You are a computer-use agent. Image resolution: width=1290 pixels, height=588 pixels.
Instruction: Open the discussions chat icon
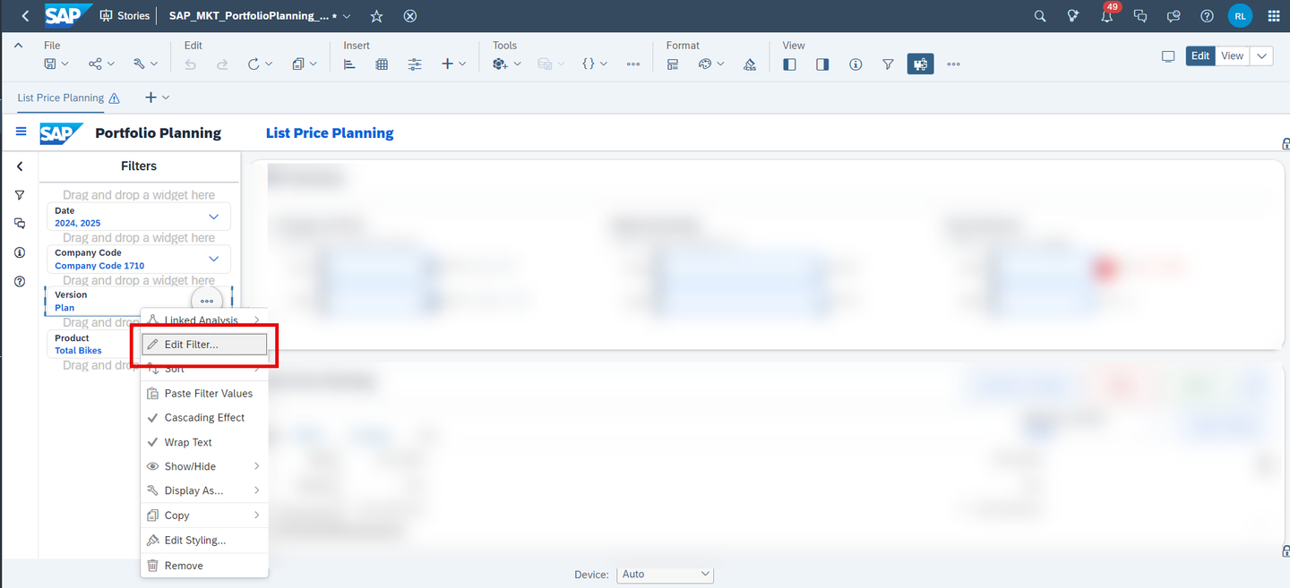(x=1140, y=16)
